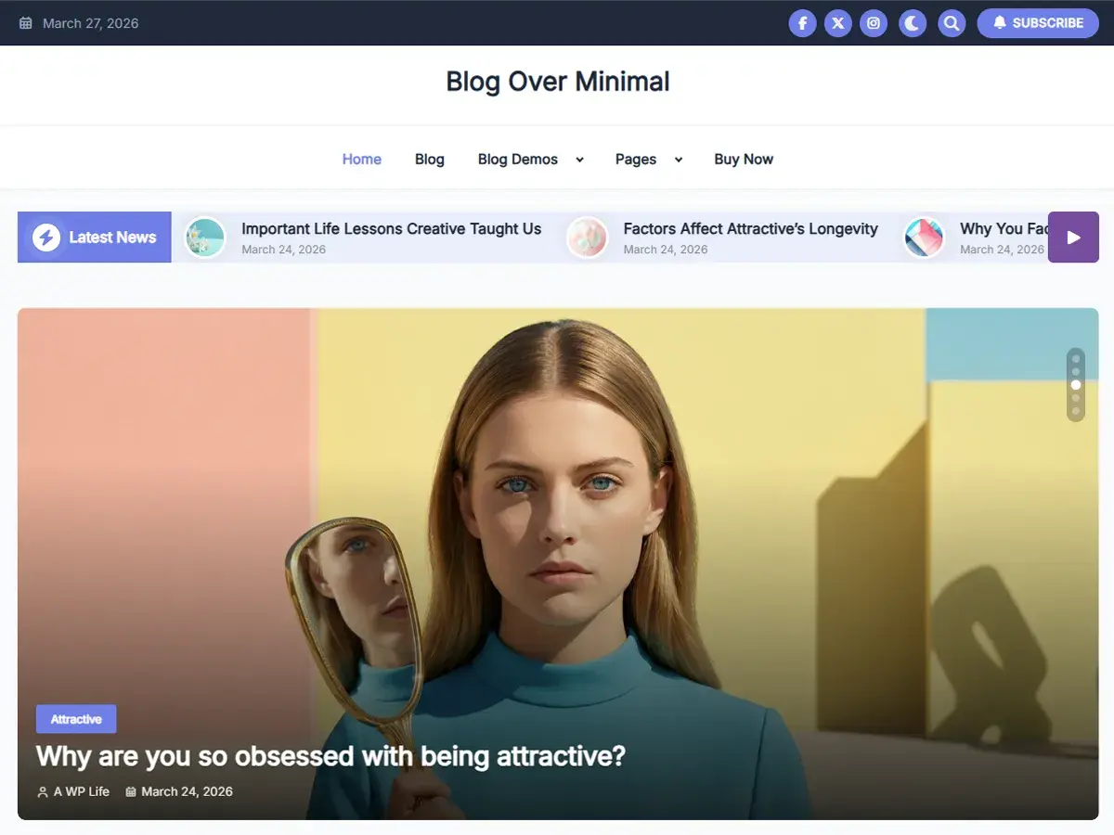The height and width of the screenshot is (835, 1114).
Task: Click the Latest News lightning bolt icon
Action: coord(46,238)
